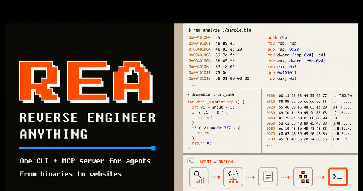This screenshot has width=363, height=191.
Task: Click the ASCII column text '|..."3DUfw'
Action: click(342, 96)
